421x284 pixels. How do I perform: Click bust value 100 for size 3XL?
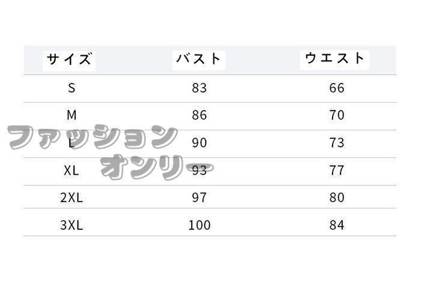(199, 226)
